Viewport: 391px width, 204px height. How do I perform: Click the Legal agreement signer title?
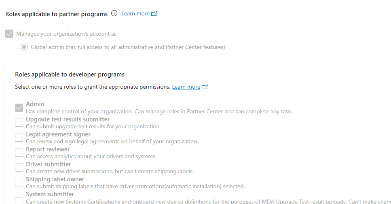pyautogui.click(x=58, y=134)
